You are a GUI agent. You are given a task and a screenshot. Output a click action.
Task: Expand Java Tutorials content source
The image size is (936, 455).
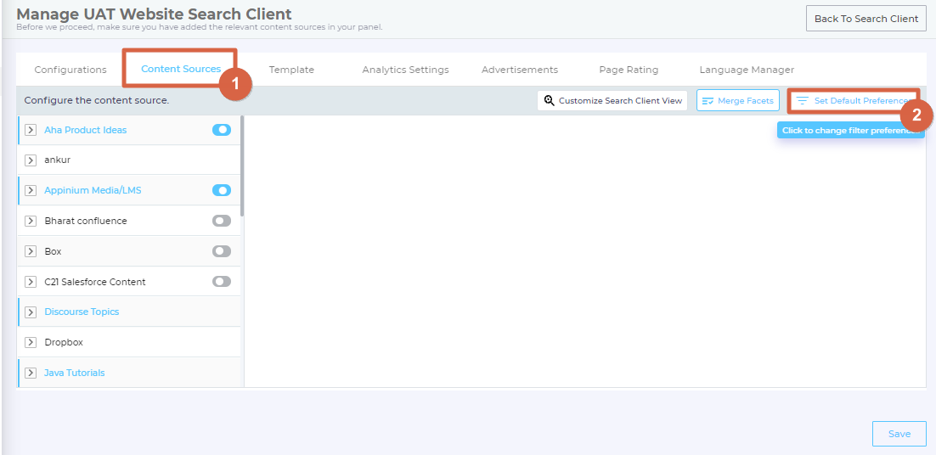[31, 374]
